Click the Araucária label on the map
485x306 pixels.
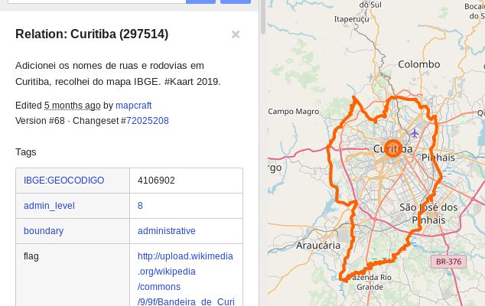[318, 246]
